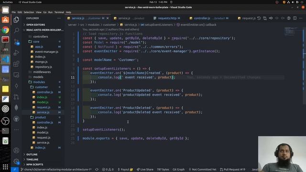Switch to the product controller.js tab
This screenshot has width=306, height=172.
[209, 18]
